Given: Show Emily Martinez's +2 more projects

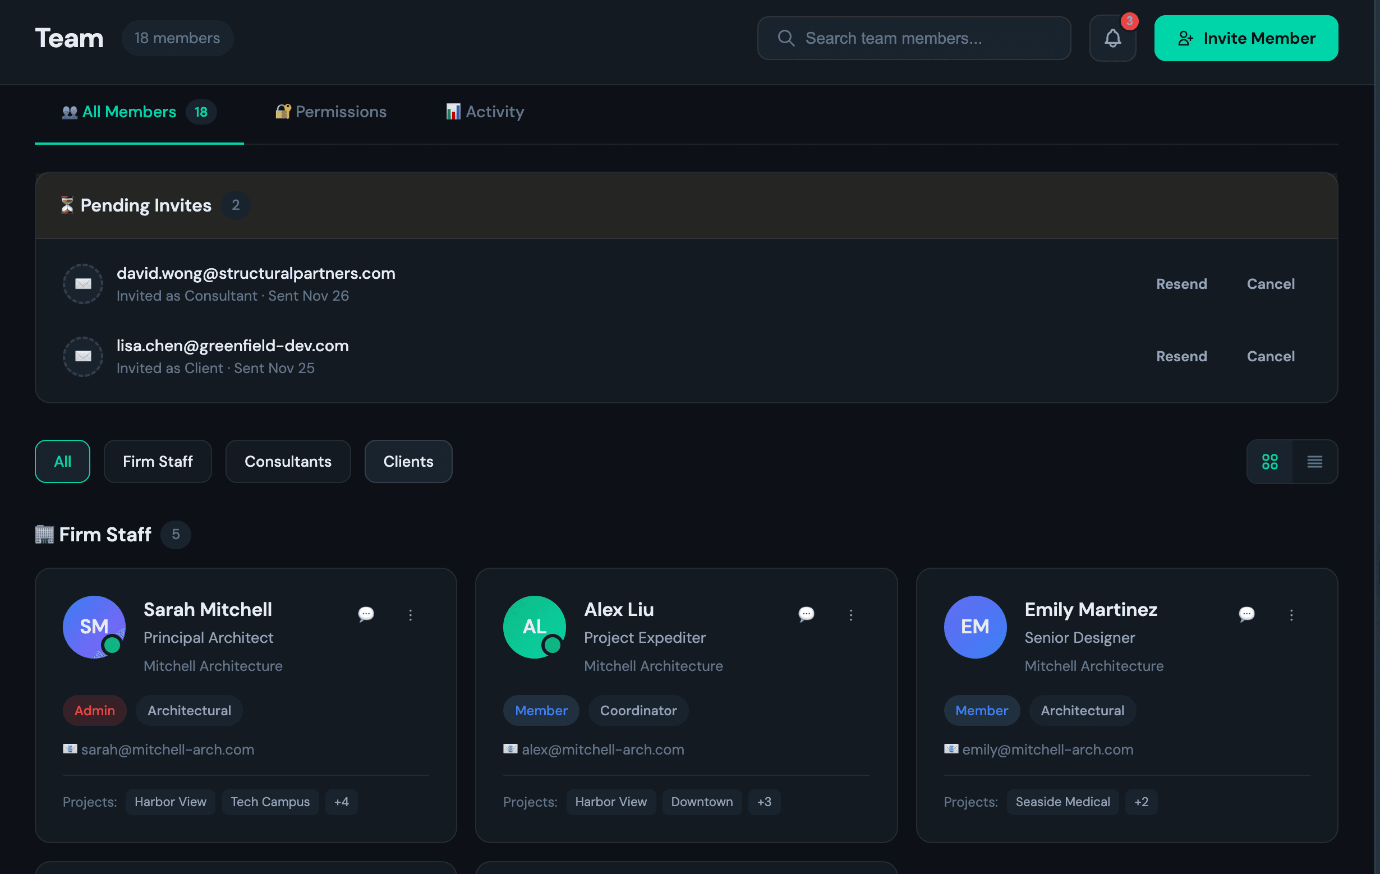Looking at the screenshot, I should coord(1140,802).
